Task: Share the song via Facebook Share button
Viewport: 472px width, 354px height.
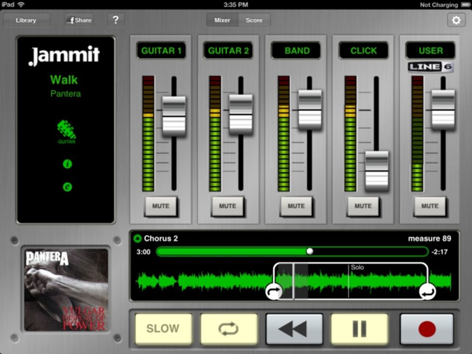Action: tap(79, 20)
